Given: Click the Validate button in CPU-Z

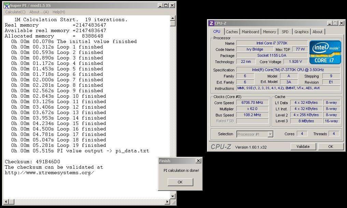Looking at the screenshot, I should pyautogui.click(x=303, y=147).
